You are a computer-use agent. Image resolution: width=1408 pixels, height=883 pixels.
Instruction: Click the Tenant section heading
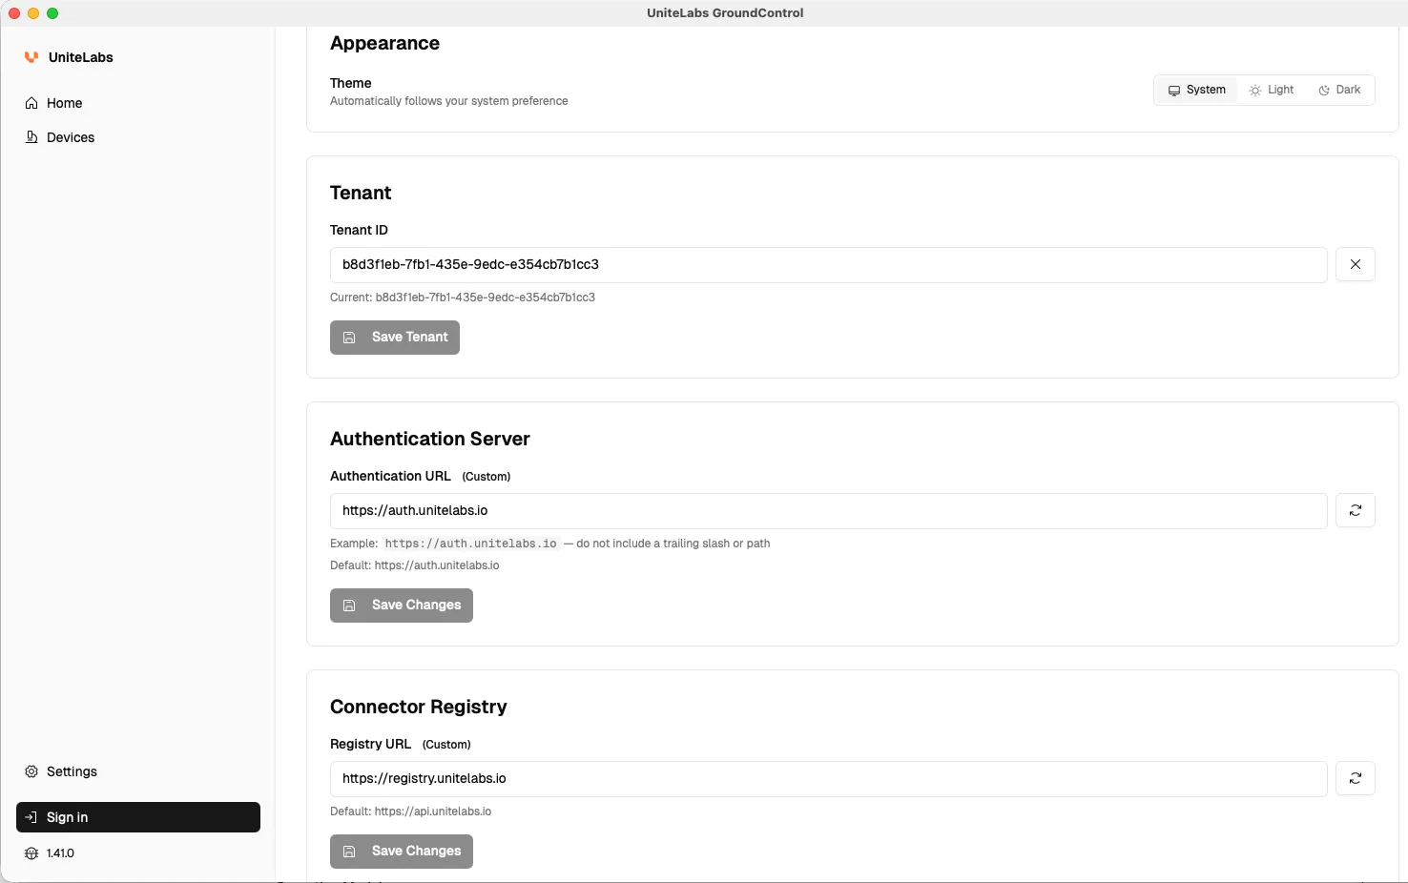pos(361,193)
